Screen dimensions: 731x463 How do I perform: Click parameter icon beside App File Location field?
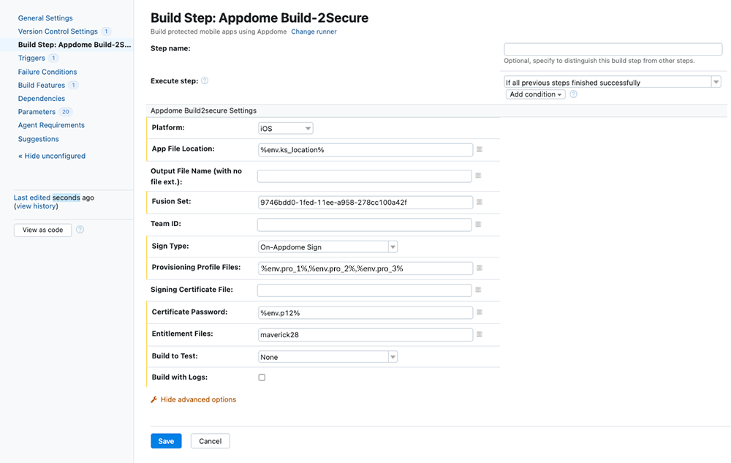(x=480, y=149)
